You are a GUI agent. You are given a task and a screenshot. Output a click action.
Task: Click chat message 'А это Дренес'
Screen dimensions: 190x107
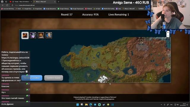point(7,104)
